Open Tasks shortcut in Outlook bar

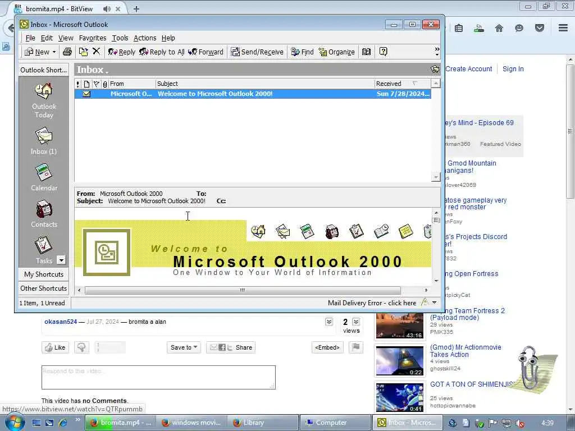[x=44, y=251]
